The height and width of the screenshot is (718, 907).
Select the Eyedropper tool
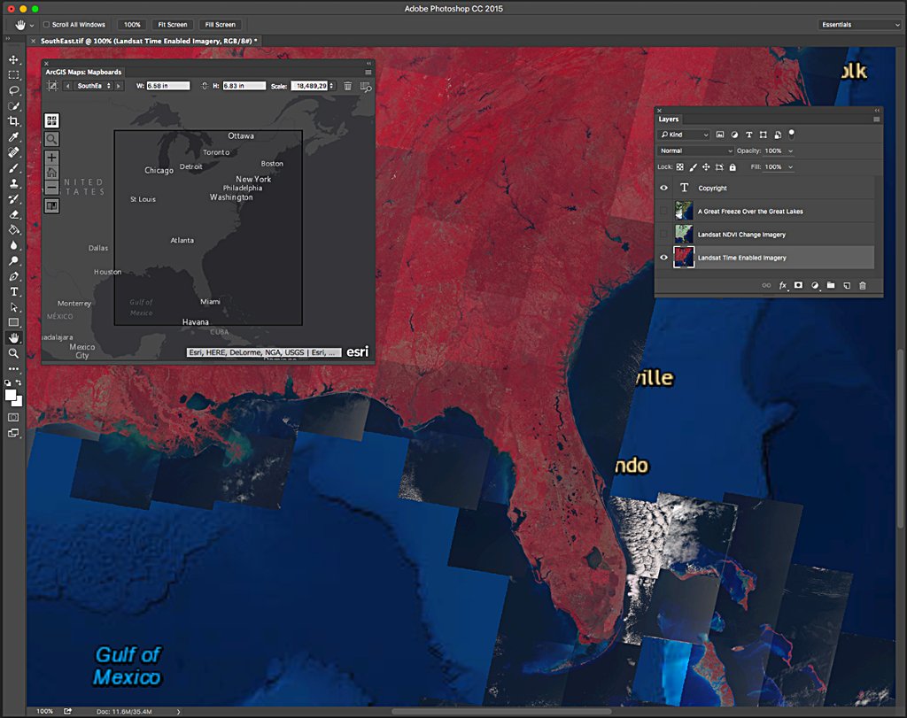tap(13, 137)
